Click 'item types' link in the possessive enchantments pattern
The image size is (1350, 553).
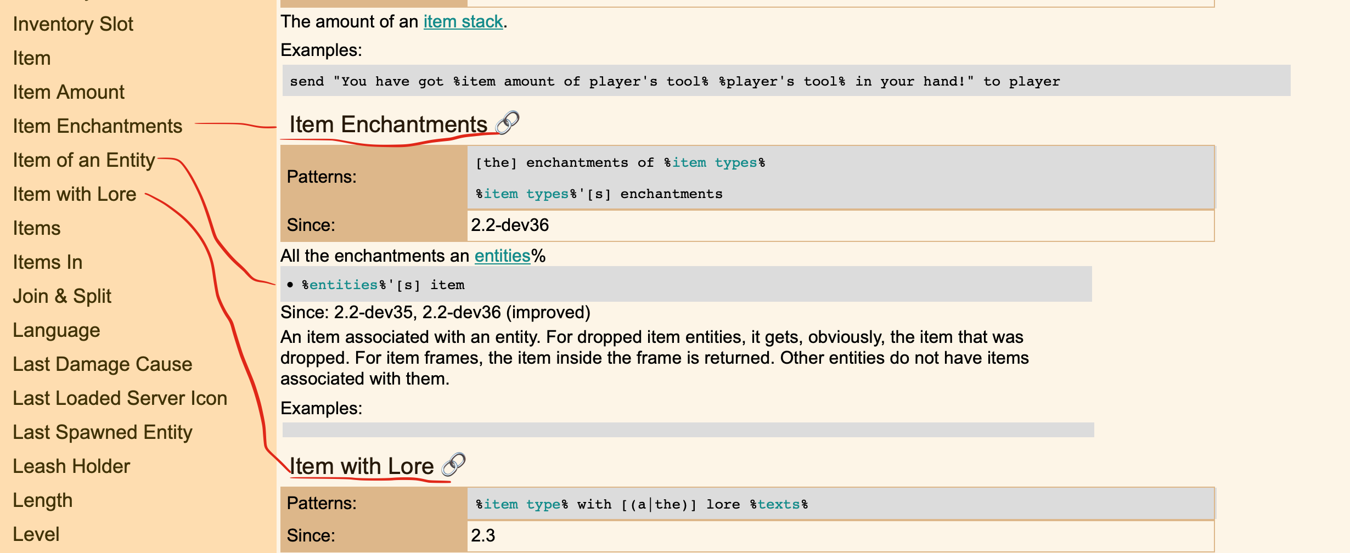click(x=526, y=194)
